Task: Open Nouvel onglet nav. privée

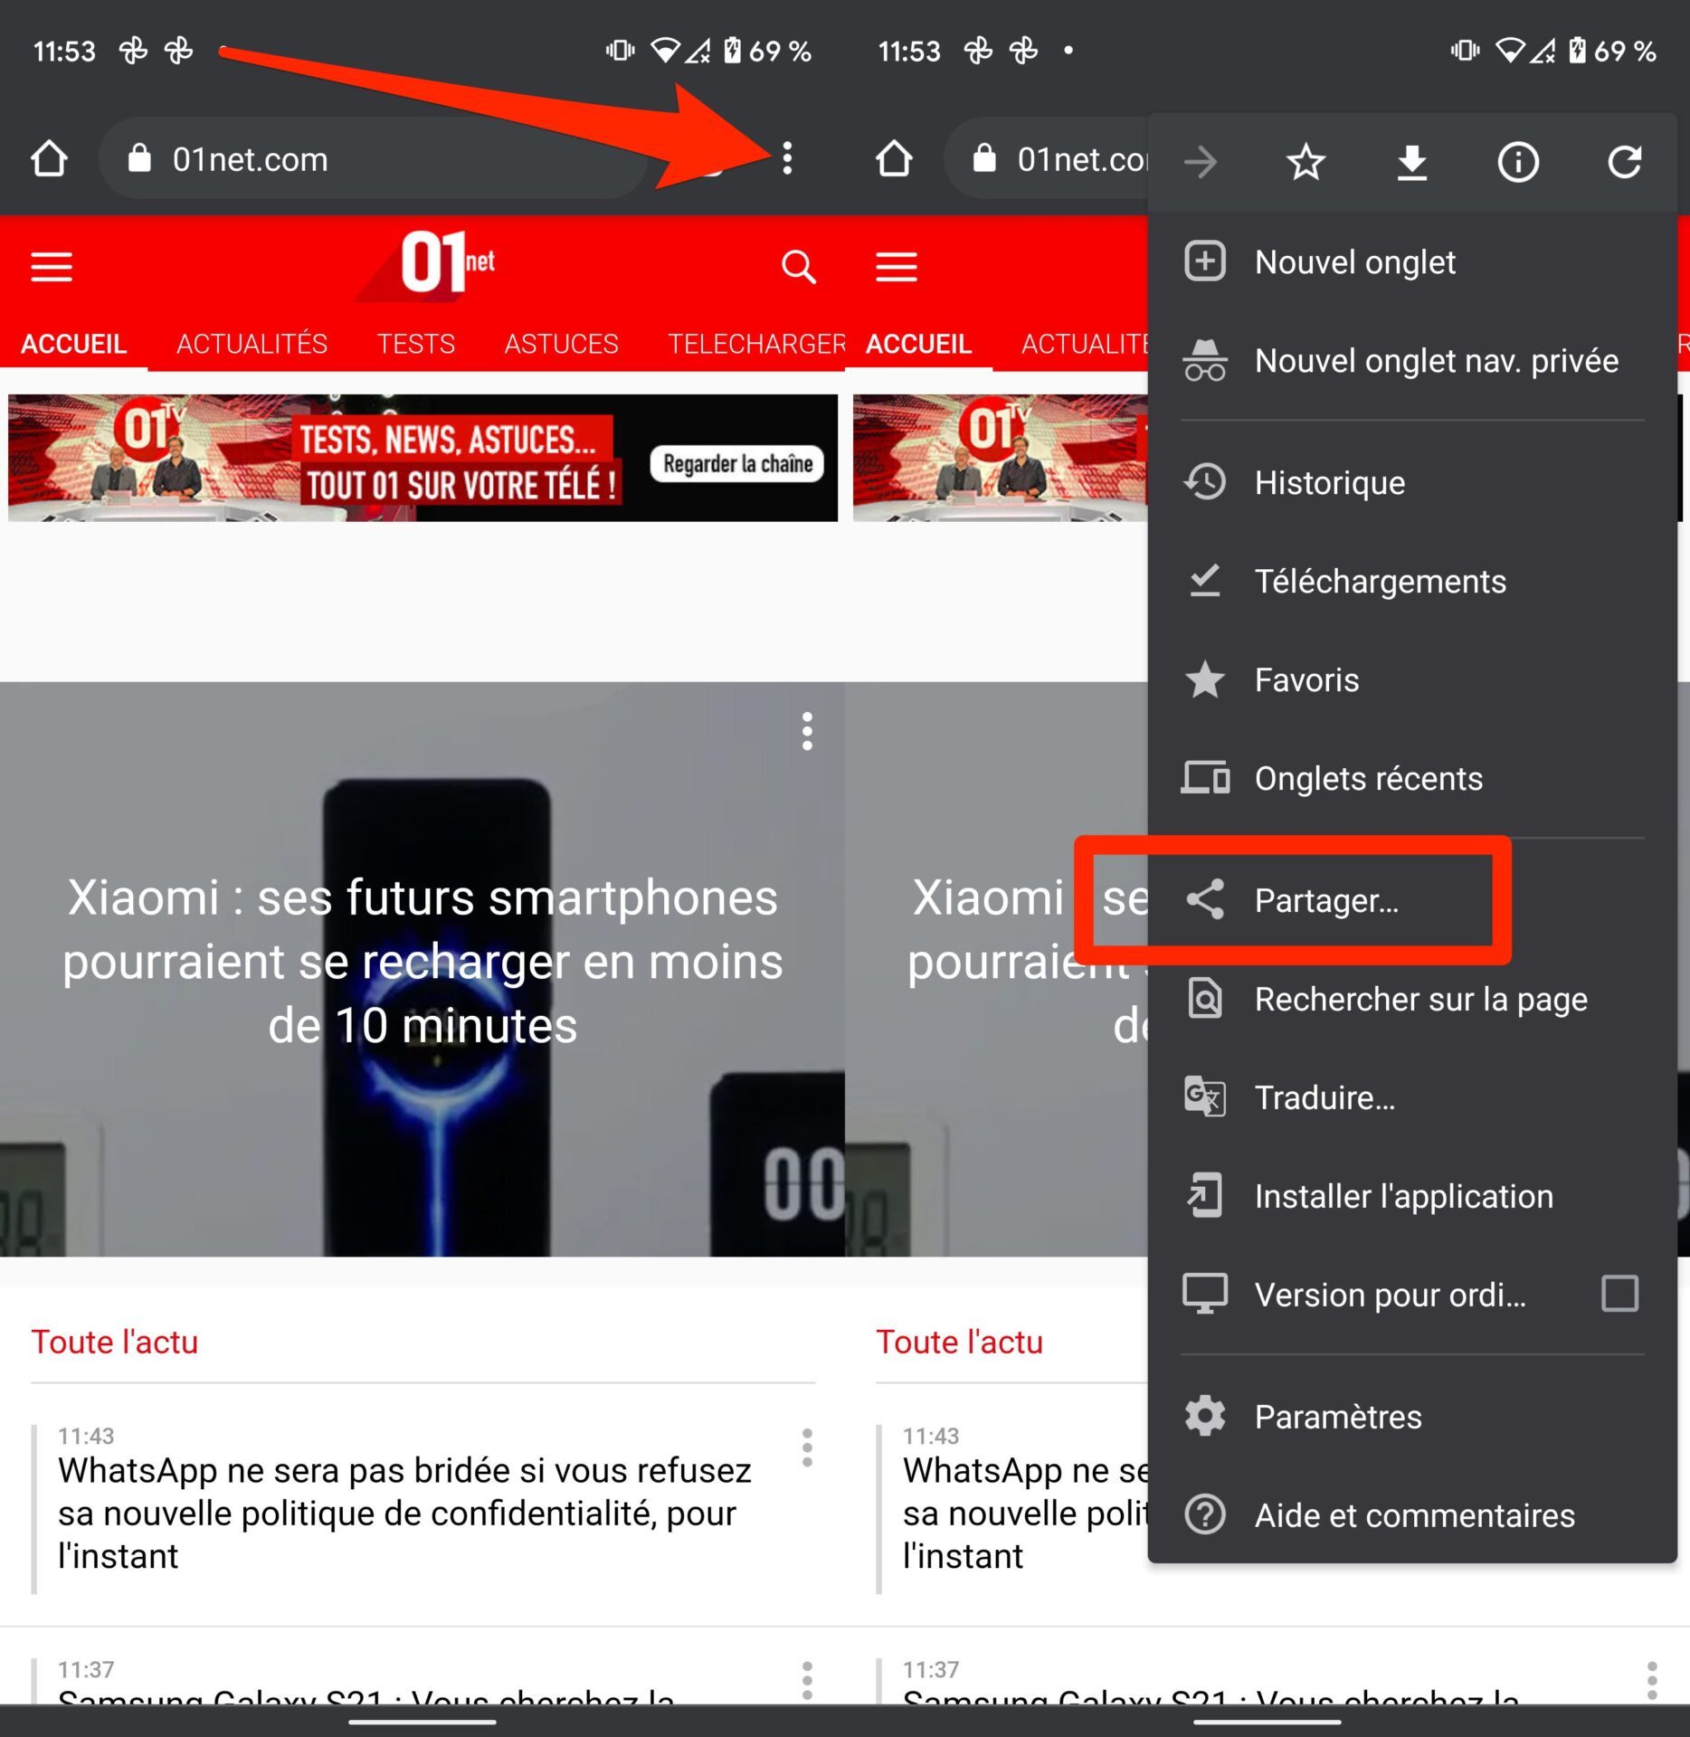Action: [x=1412, y=361]
